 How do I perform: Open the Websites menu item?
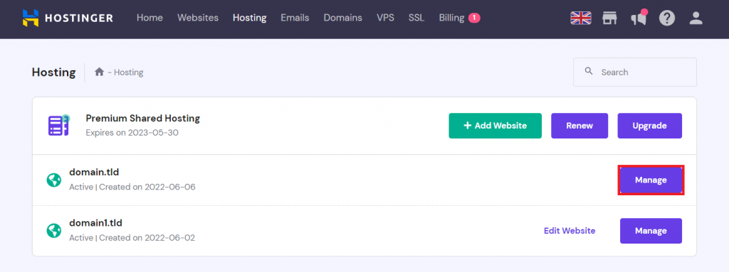click(198, 18)
